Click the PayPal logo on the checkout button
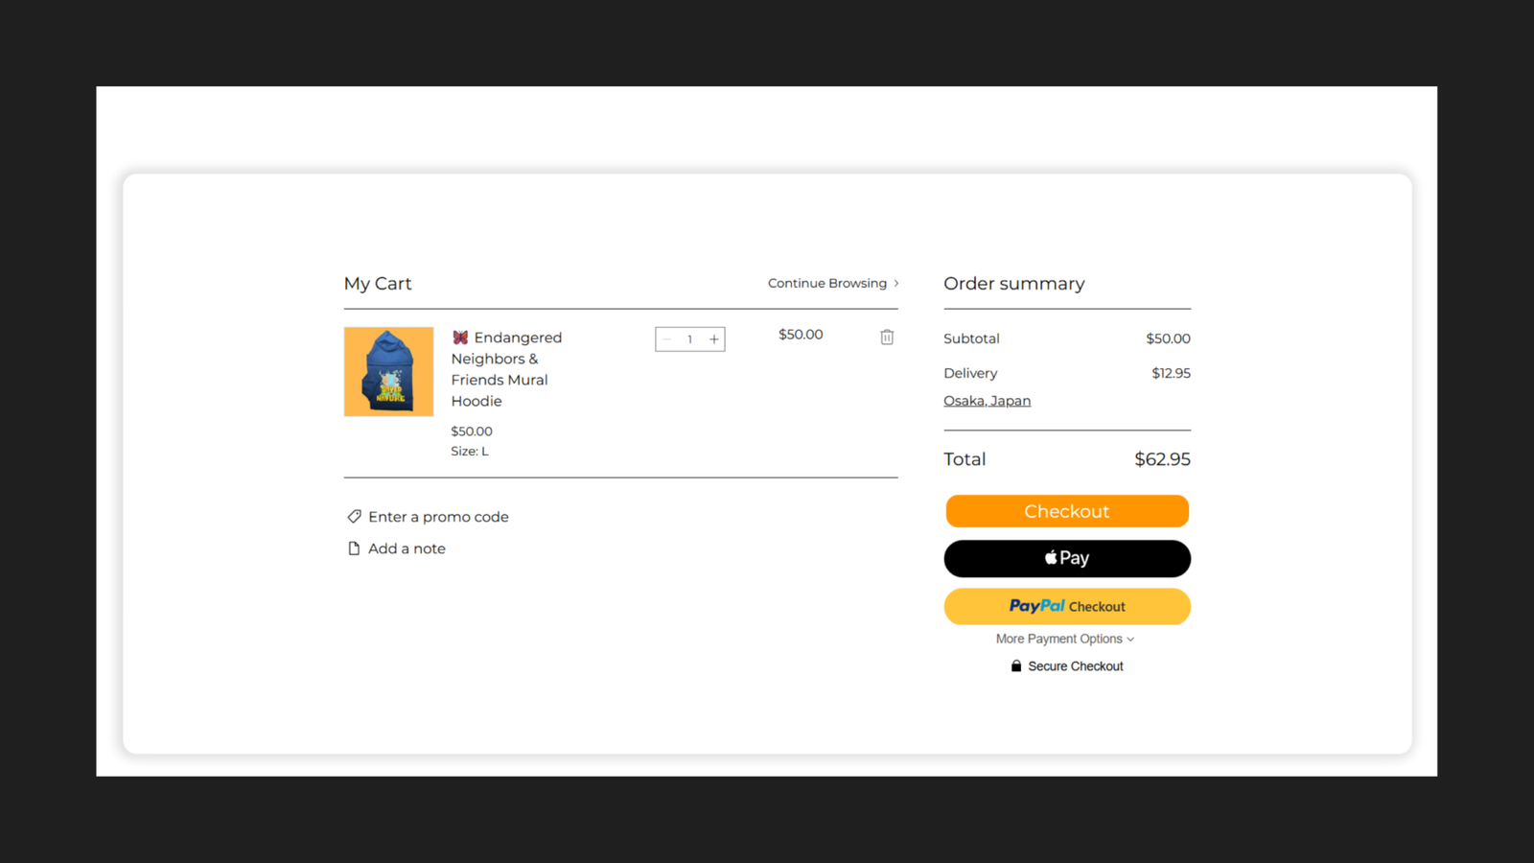1534x863 pixels. point(1037,606)
